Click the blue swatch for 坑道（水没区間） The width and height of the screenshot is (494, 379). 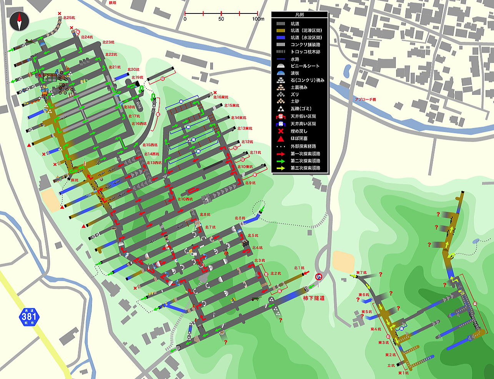(281, 37)
